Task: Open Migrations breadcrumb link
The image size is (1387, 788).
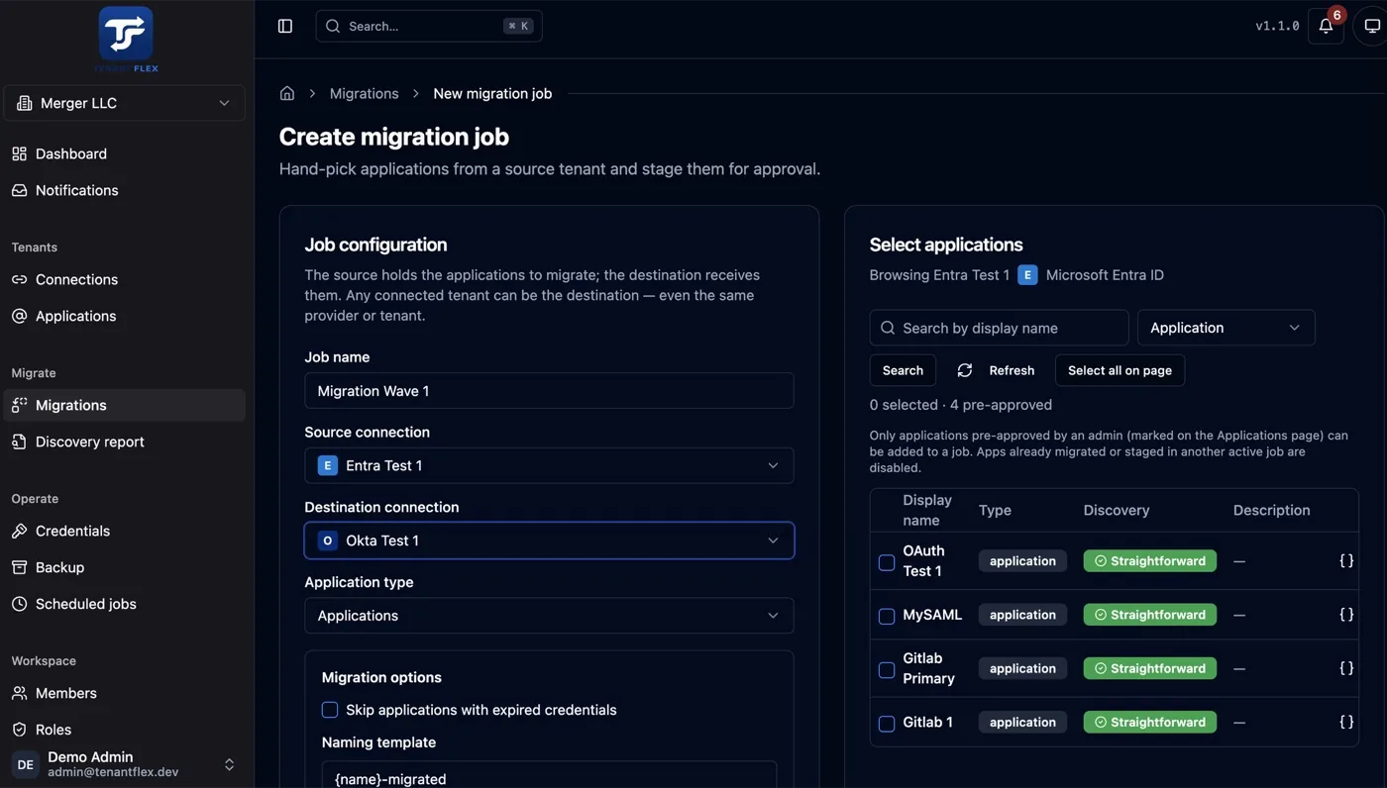Action: point(364,93)
